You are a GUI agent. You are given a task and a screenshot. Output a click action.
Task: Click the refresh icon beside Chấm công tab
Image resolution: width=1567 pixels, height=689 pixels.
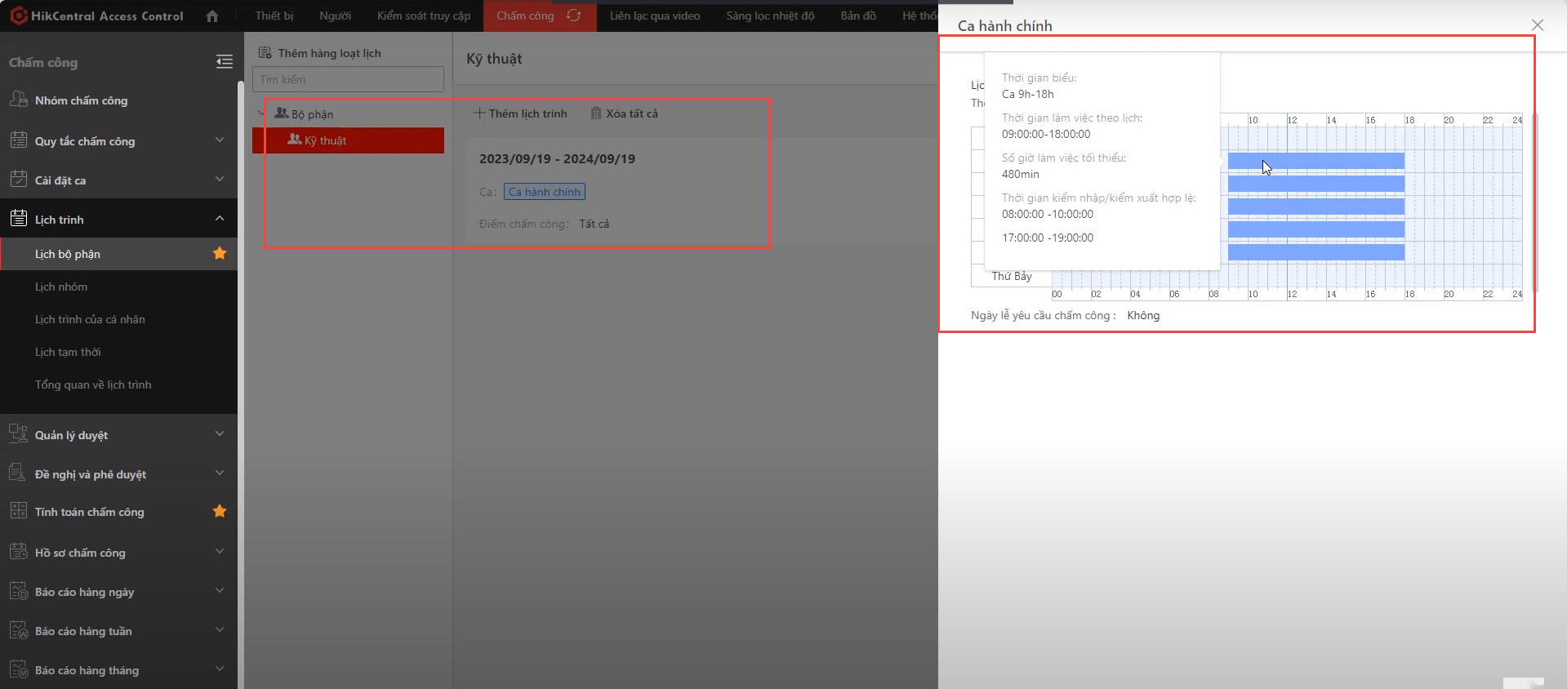[x=574, y=16]
